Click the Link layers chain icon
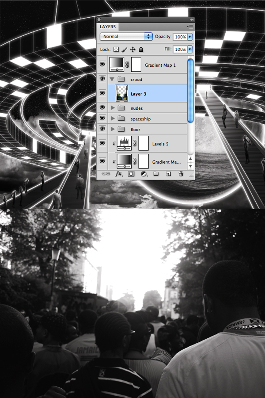 pyautogui.click(x=106, y=174)
